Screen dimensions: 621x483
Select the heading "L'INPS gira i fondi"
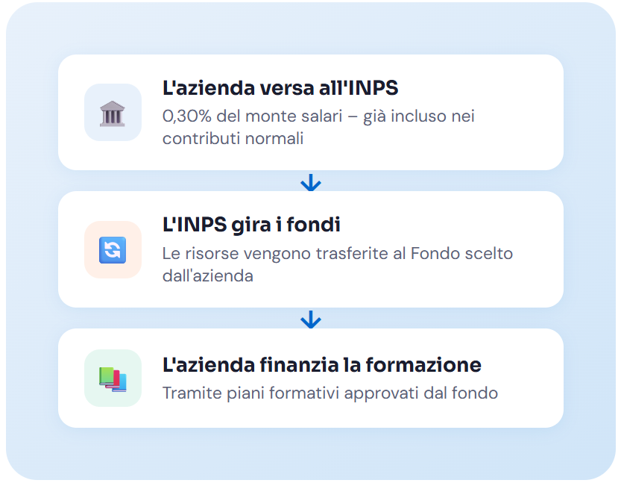pos(251,224)
